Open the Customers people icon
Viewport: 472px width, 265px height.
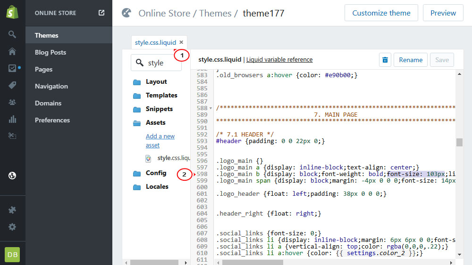pos(12,102)
